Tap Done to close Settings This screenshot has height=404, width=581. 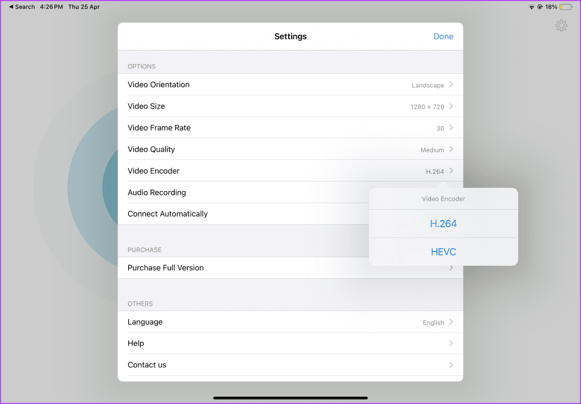coord(443,36)
